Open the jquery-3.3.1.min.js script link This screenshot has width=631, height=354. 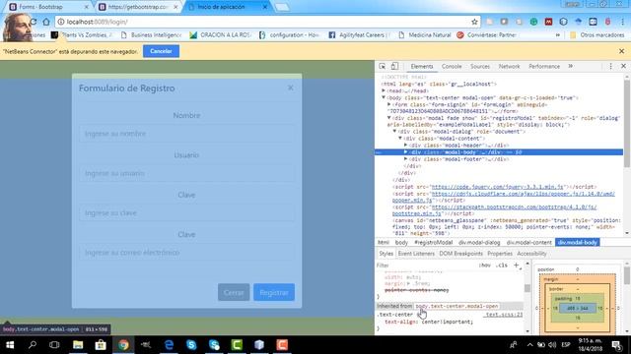(497, 187)
